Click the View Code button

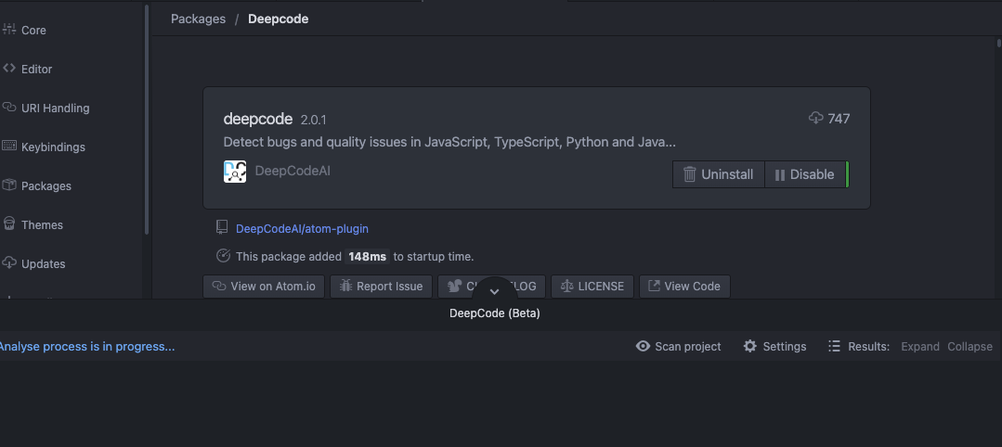(684, 287)
